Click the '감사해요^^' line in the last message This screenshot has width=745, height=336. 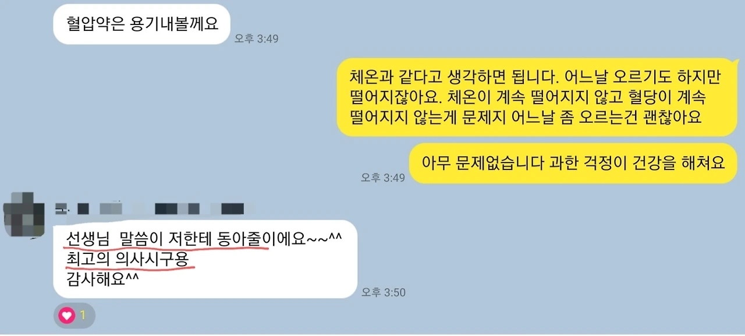point(102,279)
